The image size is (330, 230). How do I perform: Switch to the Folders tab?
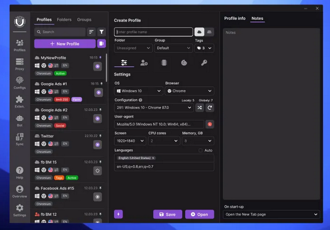click(64, 20)
